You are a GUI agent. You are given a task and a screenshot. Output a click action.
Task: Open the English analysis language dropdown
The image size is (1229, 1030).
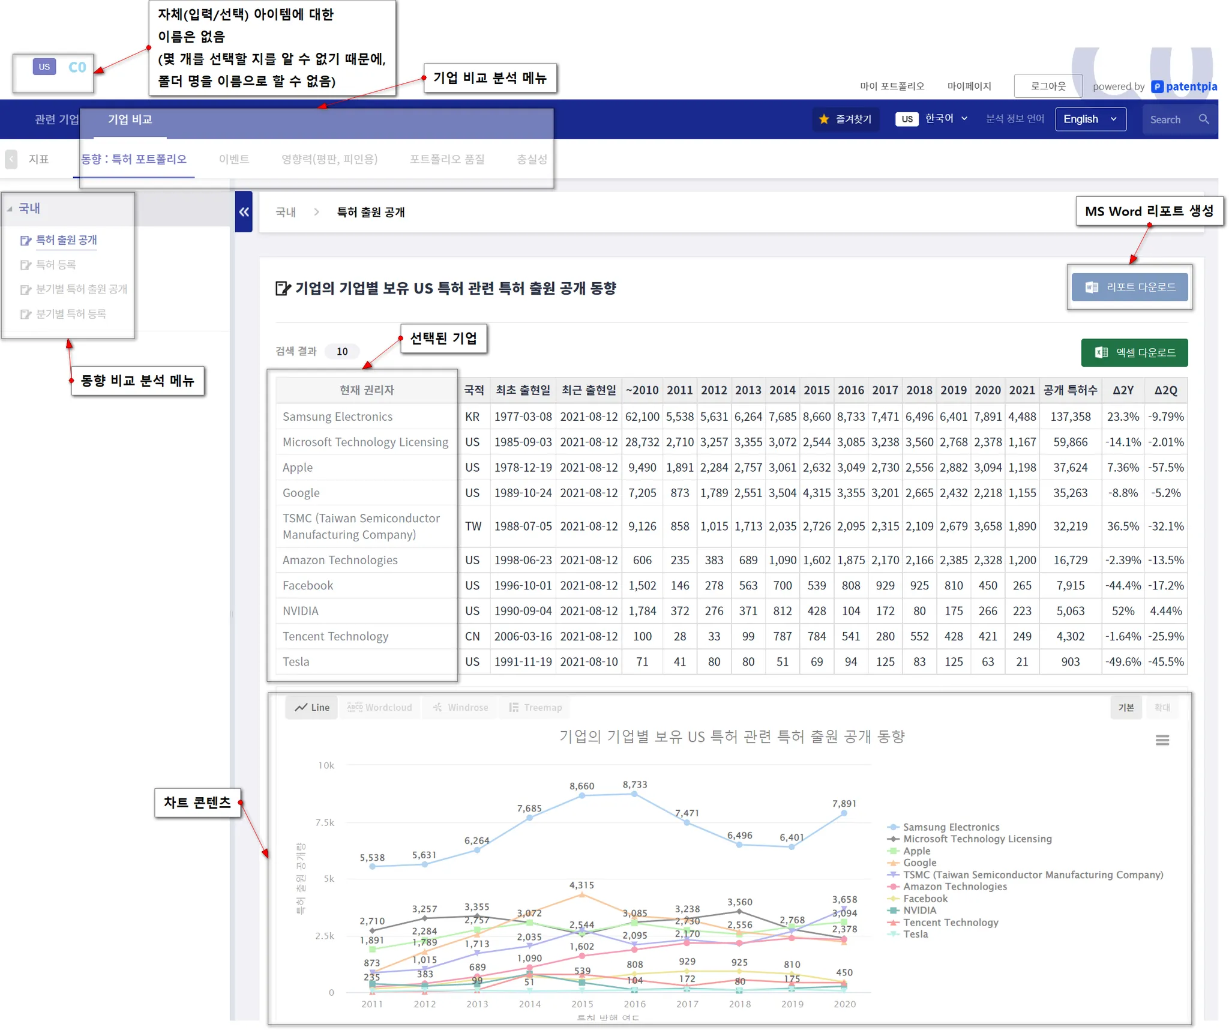tap(1090, 119)
